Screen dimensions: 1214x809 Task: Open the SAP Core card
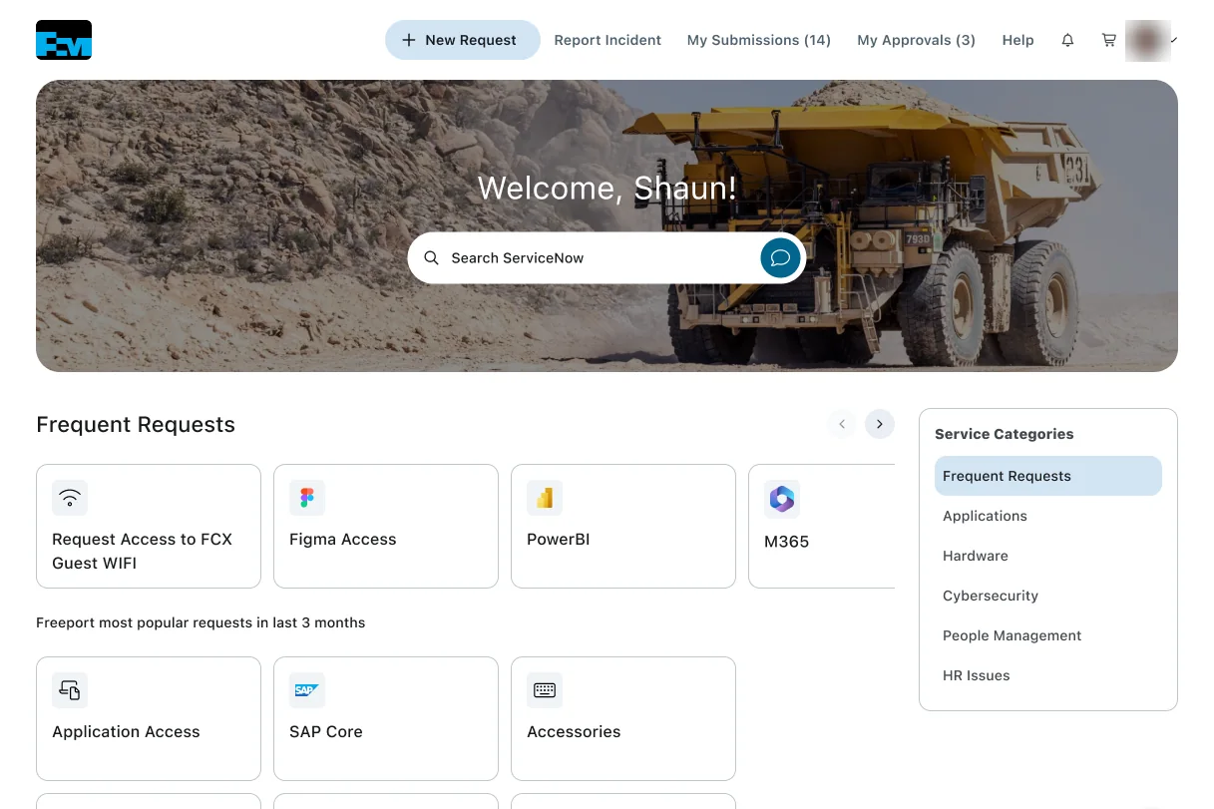(386, 718)
